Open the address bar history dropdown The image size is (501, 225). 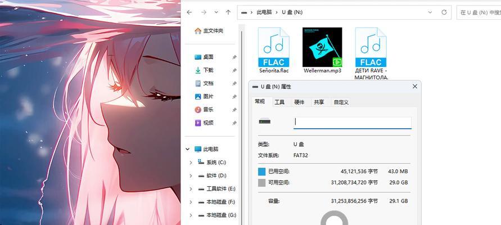(430, 12)
